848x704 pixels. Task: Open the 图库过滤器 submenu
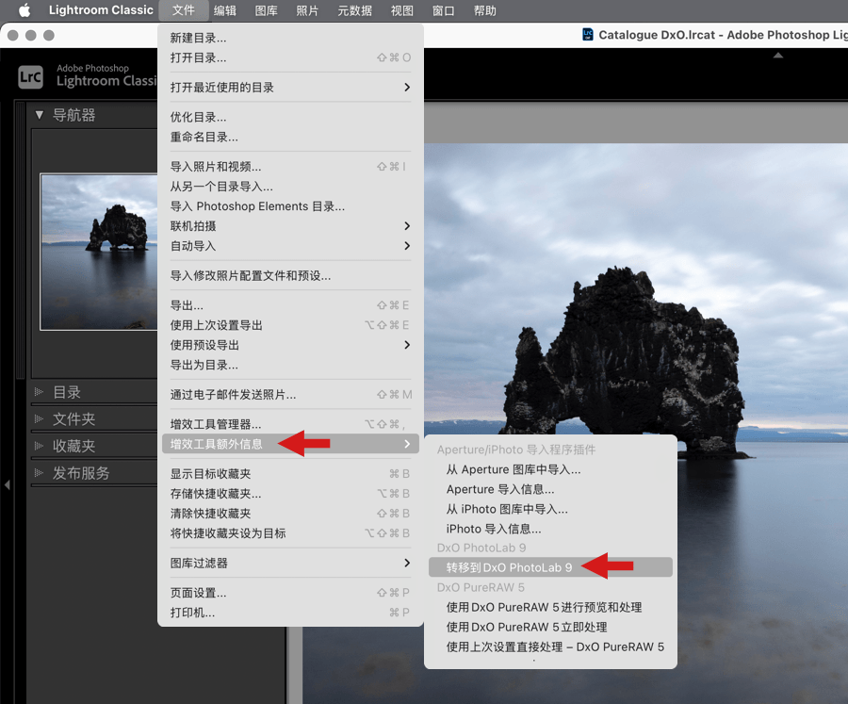290,564
